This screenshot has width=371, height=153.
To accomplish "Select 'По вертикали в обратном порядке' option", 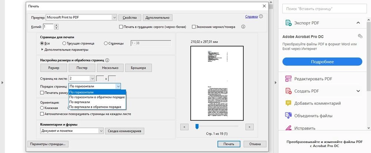I will 98,107.
